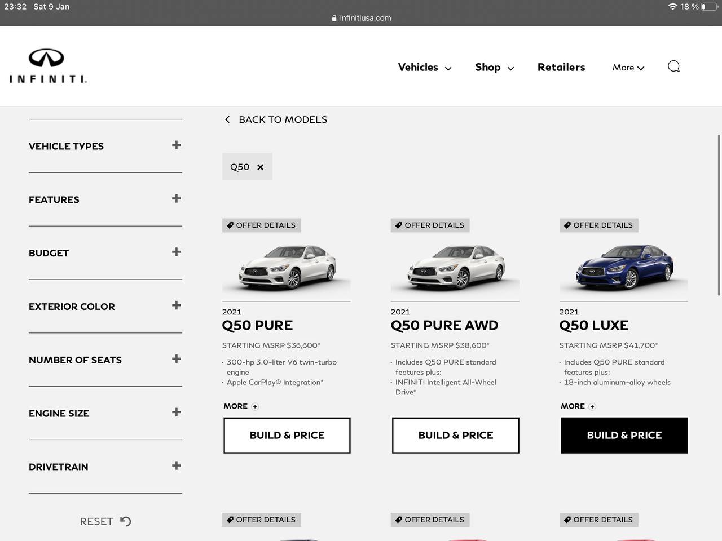Remove the Q50 filter with the X
The image size is (722, 541).
click(x=260, y=167)
